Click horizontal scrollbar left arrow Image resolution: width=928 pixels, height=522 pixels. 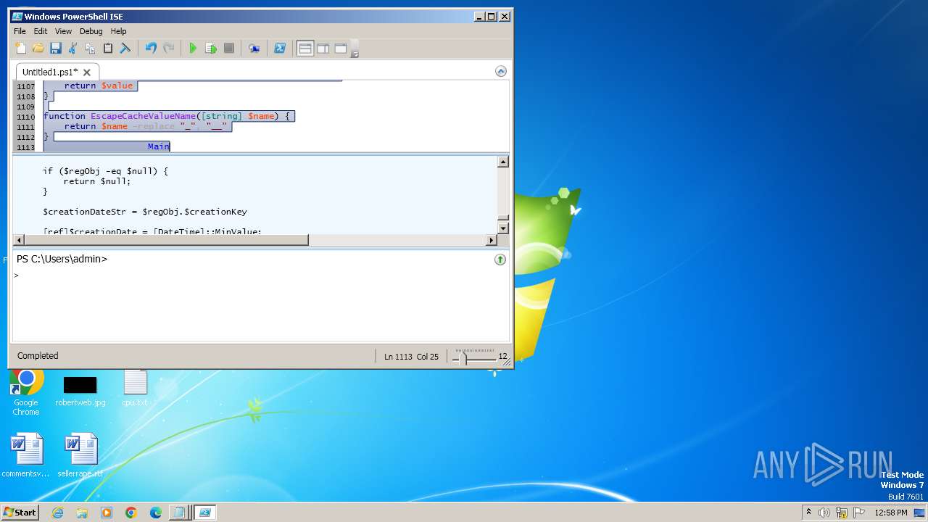18,240
